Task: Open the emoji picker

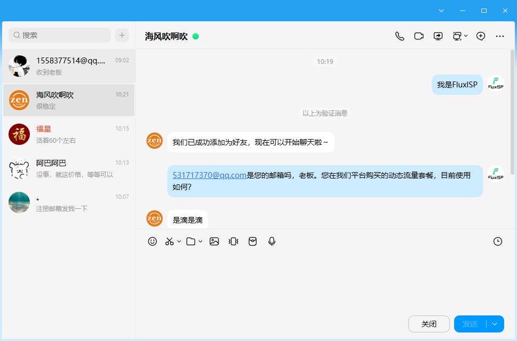Action: click(x=152, y=241)
